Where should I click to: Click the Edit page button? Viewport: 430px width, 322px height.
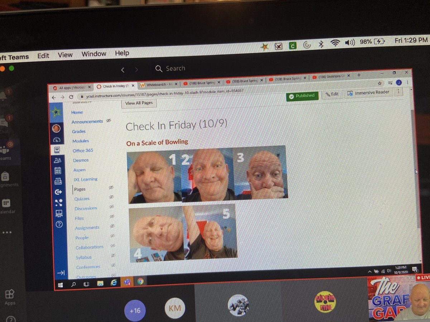[x=331, y=94]
